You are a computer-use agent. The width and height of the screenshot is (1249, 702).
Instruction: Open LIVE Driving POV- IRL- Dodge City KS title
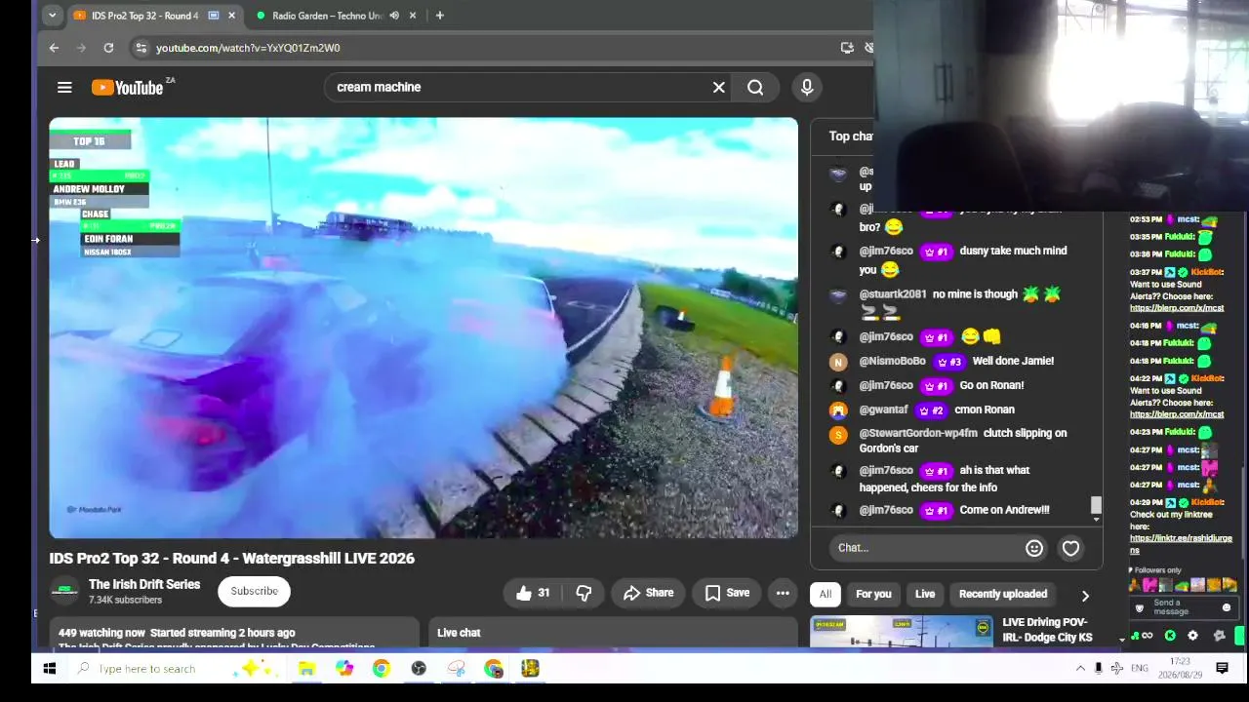click(x=1047, y=630)
